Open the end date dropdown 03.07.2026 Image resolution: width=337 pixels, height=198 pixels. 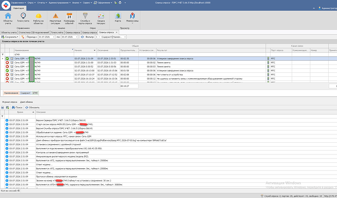77,37
